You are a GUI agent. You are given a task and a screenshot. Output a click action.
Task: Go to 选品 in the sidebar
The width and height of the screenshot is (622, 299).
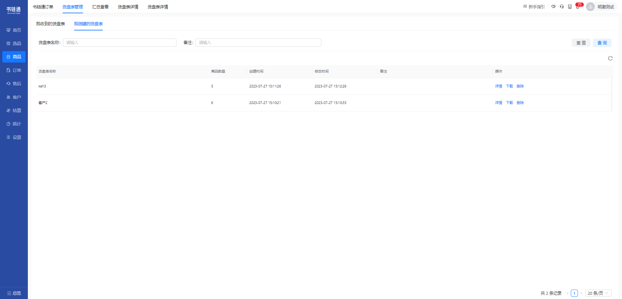coord(14,43)
